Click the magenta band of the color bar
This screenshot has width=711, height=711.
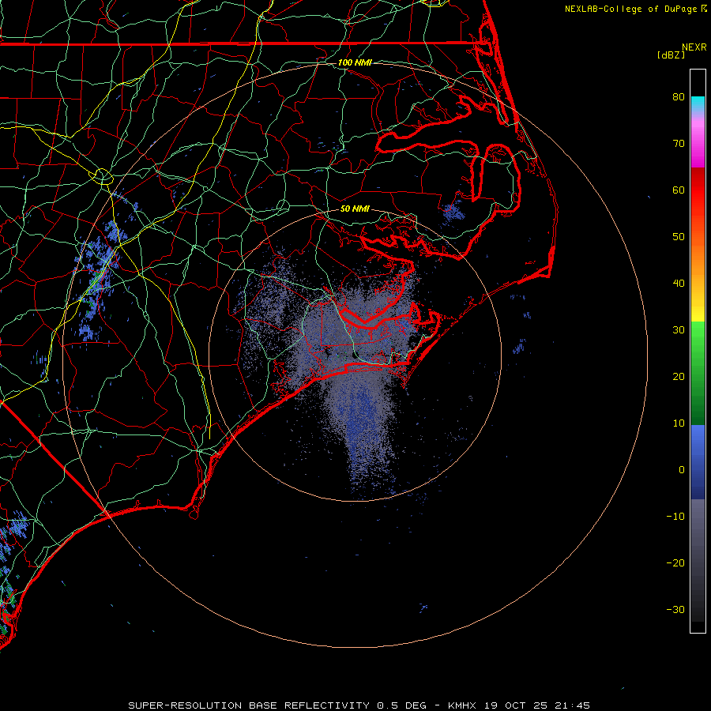click(x=698, y=145)
